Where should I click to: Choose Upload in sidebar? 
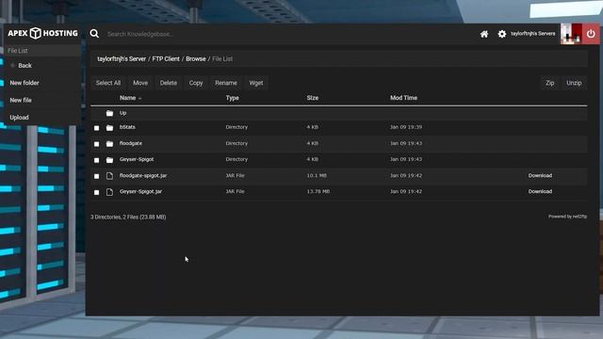(19, 118)
